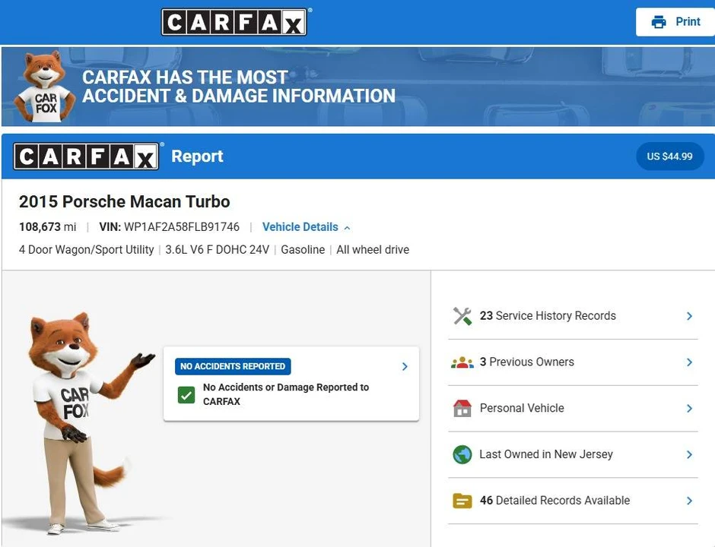Open the CARFAX logo in top header
The width and height of the screenshot is (715, 547).
click(234, 22)
